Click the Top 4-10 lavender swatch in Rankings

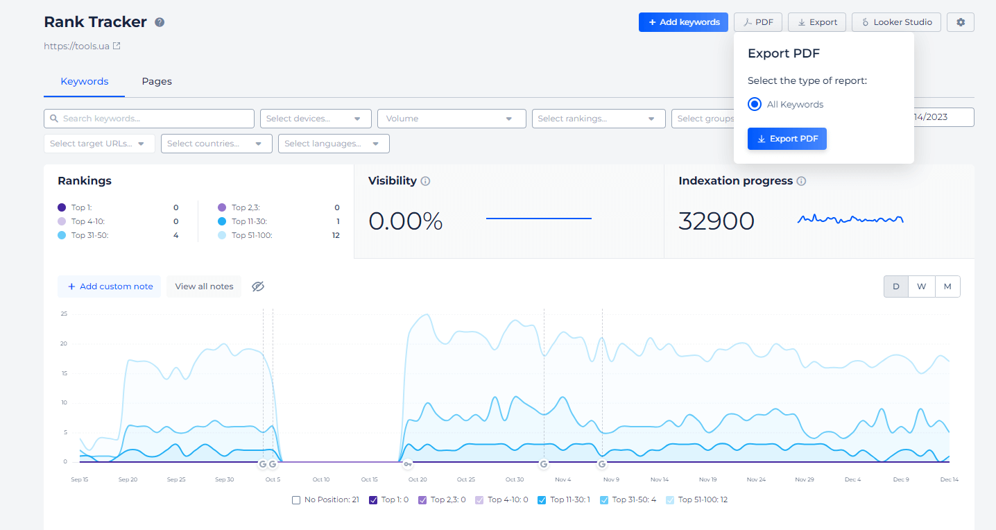point(62,221)
